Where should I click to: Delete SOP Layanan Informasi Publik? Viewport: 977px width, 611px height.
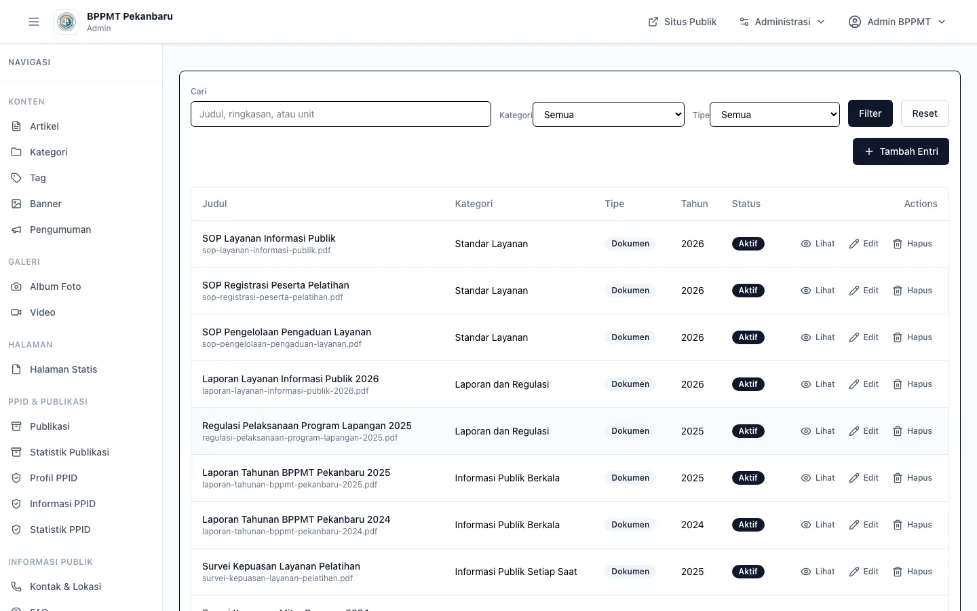pos(913,244)
